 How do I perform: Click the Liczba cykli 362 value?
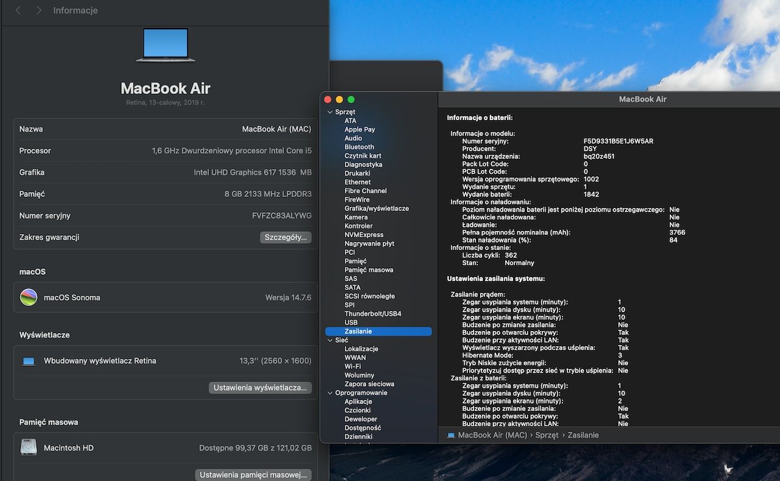[511, 255]
